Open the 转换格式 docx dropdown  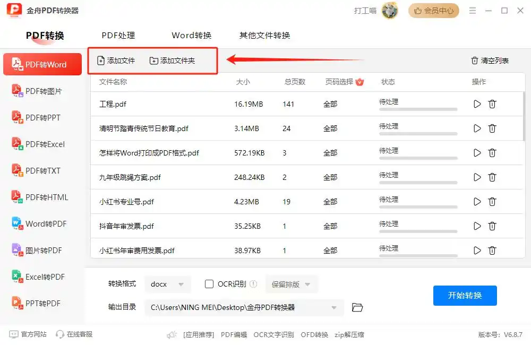(168, 284)
